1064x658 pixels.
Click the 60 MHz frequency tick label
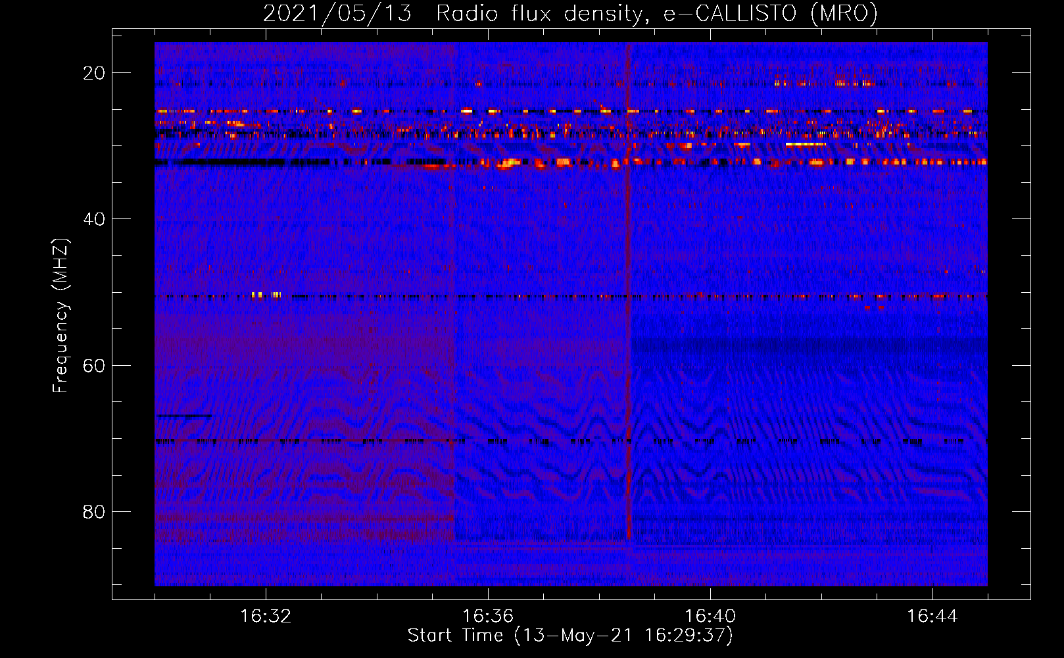94,365
